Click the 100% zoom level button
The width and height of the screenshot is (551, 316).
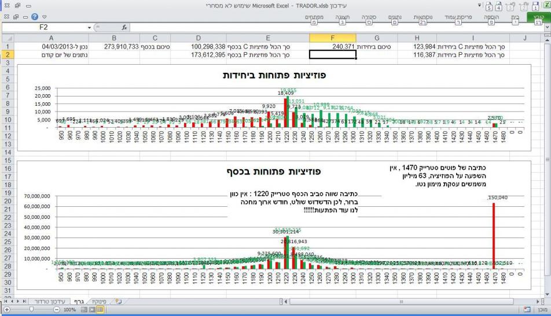click(x=71, y=310)
